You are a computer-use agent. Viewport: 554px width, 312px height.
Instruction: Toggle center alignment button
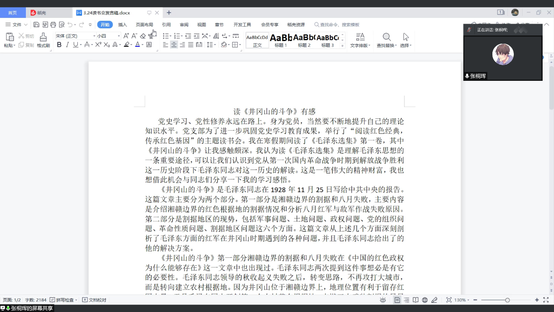pos(174,45)
